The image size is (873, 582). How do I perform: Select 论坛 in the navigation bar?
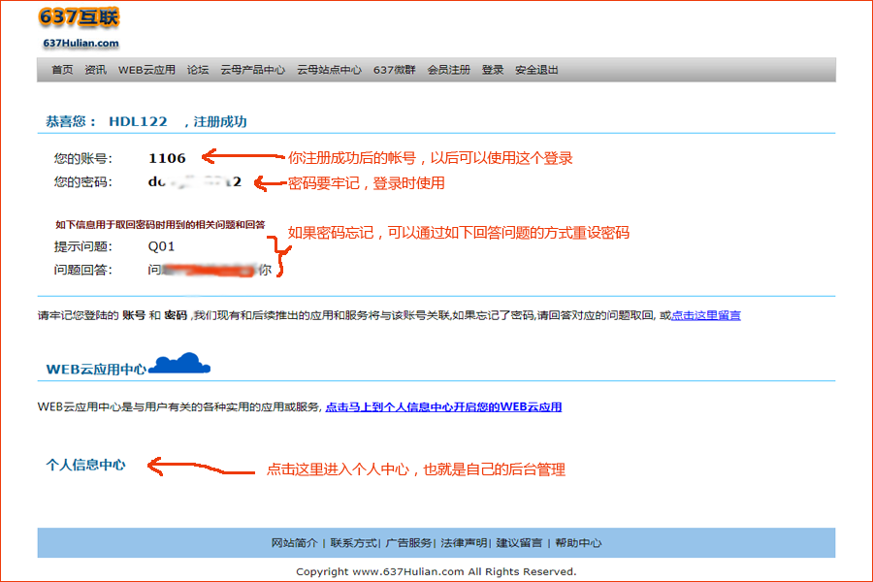click(198, 70)
